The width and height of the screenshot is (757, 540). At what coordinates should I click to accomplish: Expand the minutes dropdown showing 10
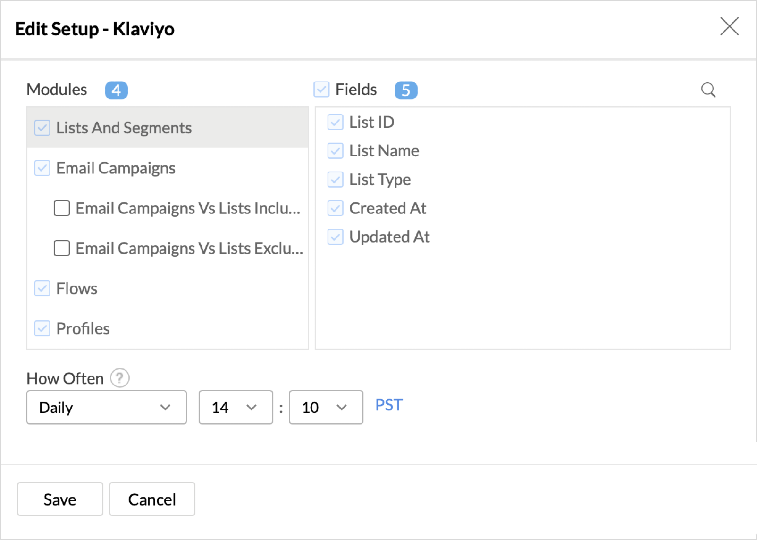coord(326,407)
